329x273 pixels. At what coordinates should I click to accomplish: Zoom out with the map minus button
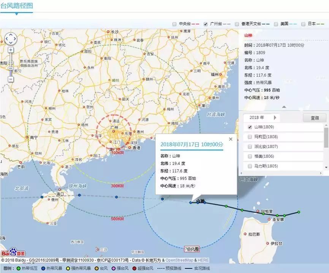[x=11, y=79]
